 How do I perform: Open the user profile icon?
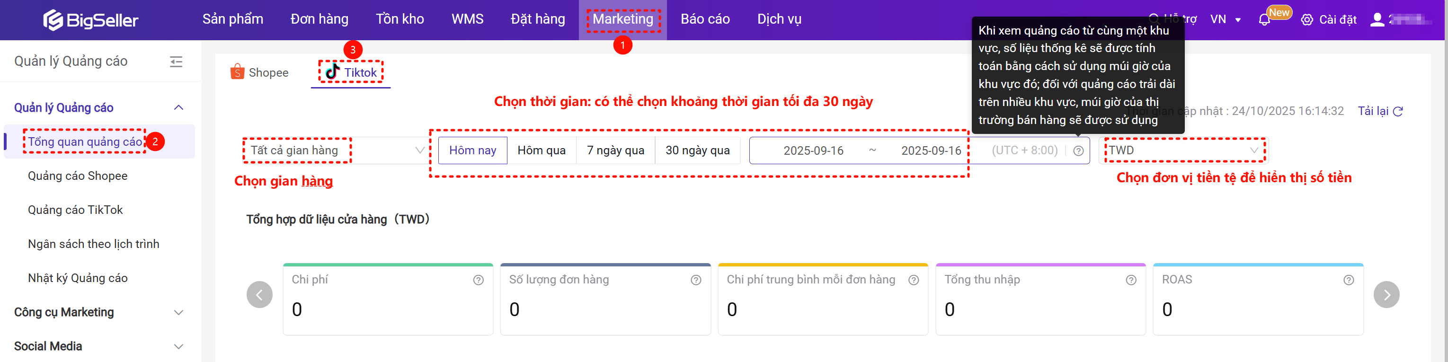click(x=1377, y=20)
